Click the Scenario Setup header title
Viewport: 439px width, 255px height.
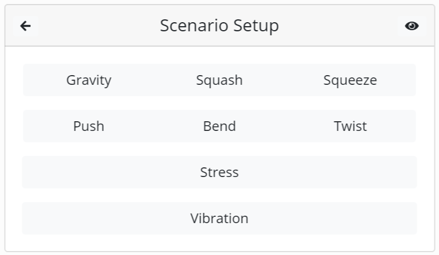(x=219, y=26)
